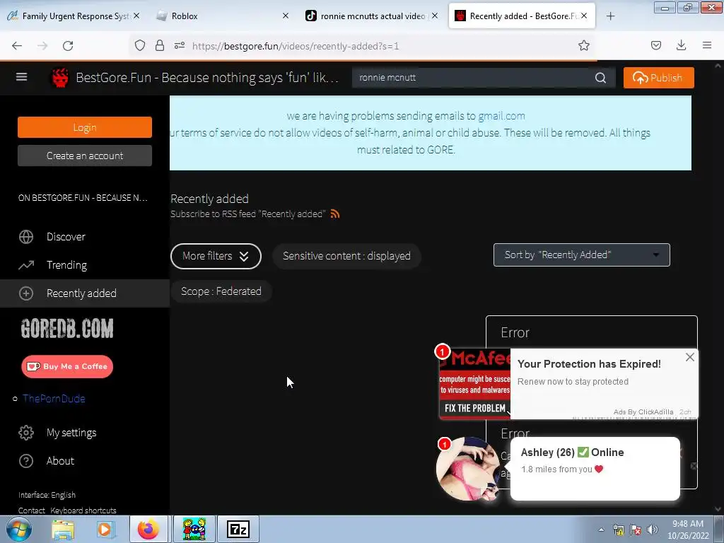
Task: Click the Action Center flag tray icon
Action: point(636,530)
